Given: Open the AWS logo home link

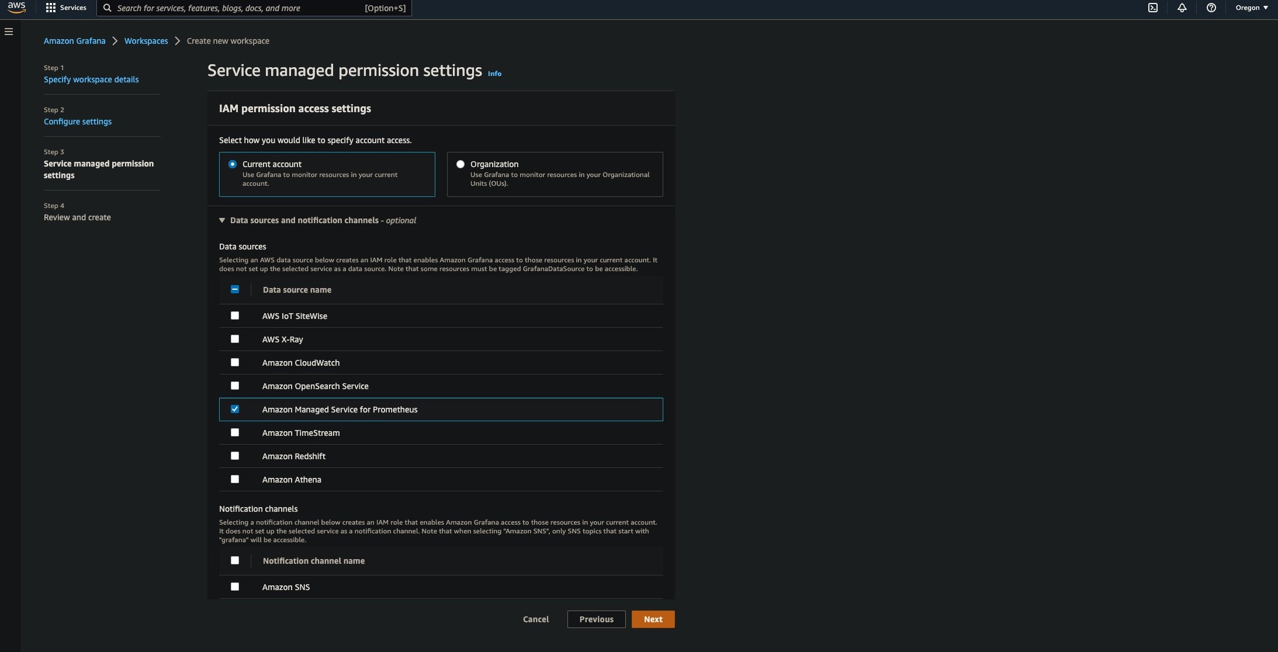Looking at the screenshot, I should coord(16,8).
